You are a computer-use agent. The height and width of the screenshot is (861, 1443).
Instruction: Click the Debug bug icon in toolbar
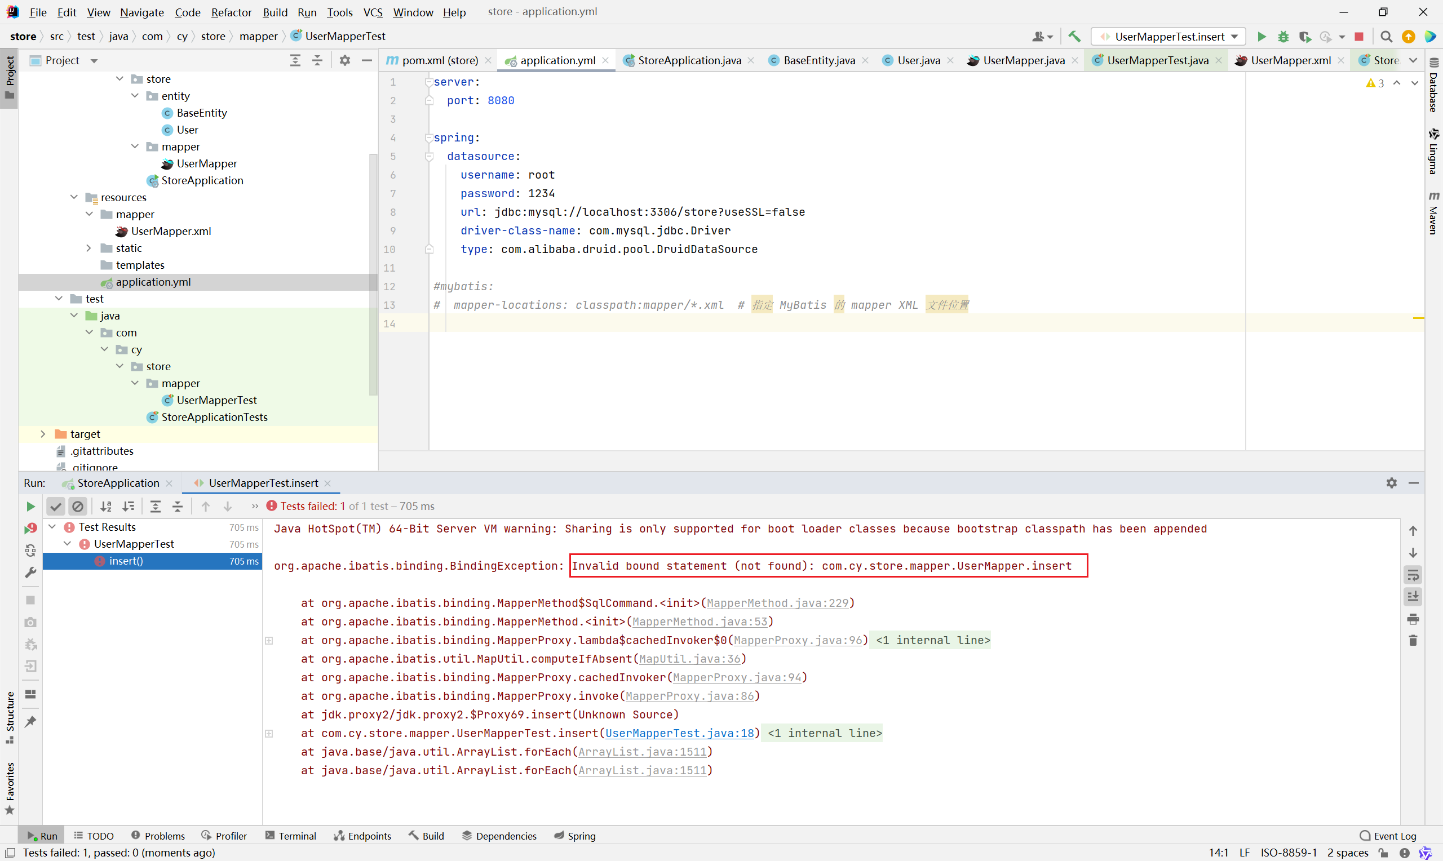click(x=1283, y=37)
